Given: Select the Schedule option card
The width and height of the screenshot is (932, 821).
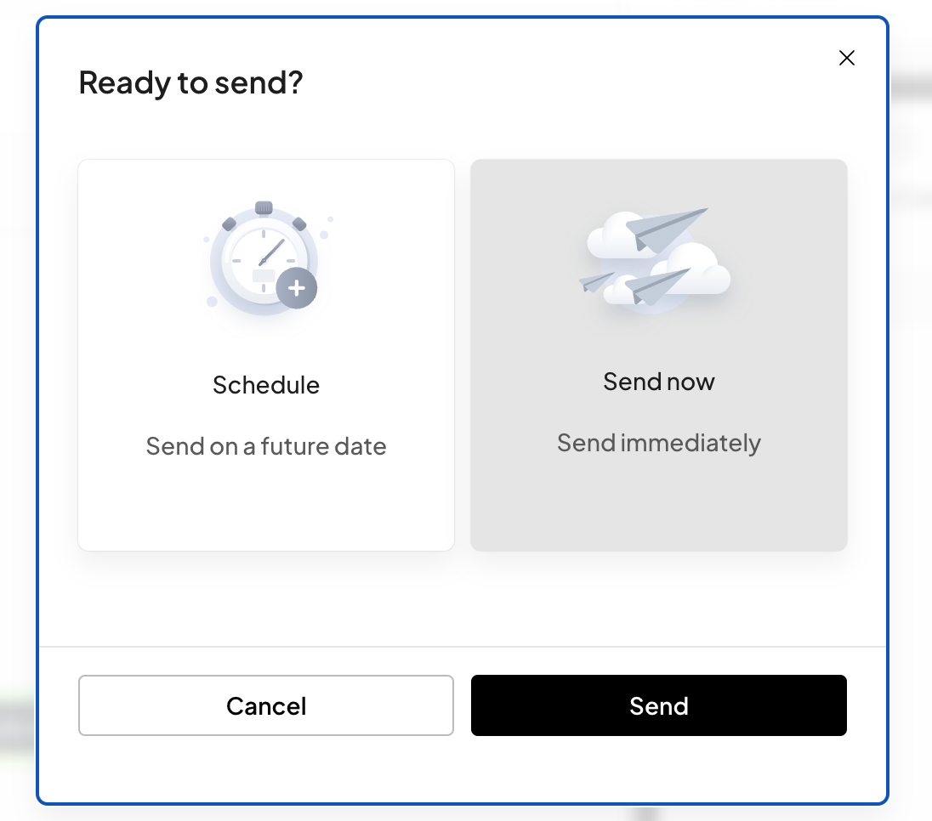Looking at the screenshot, I should 266,354.
